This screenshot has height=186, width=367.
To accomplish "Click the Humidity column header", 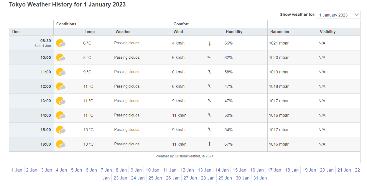I will 234,32.
